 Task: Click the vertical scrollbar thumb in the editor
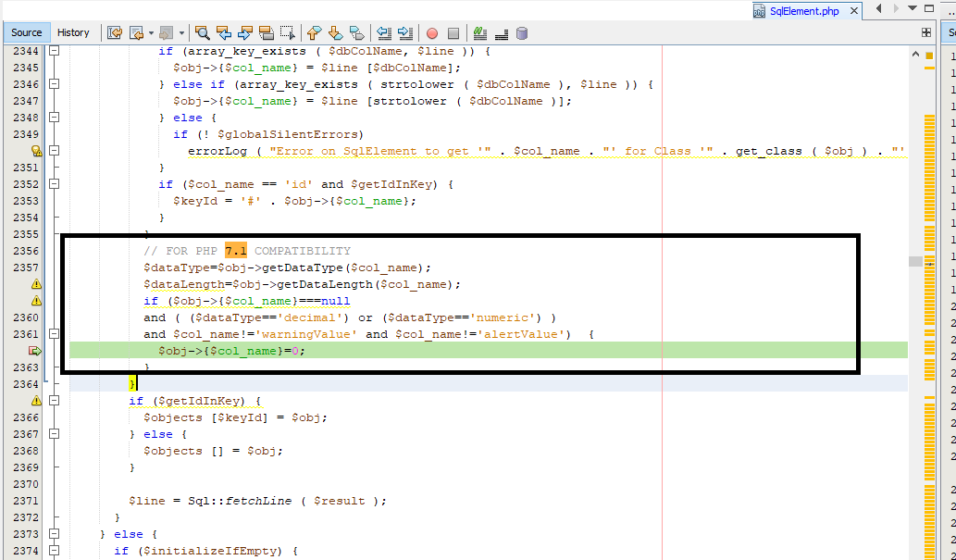tap(914, 262)
